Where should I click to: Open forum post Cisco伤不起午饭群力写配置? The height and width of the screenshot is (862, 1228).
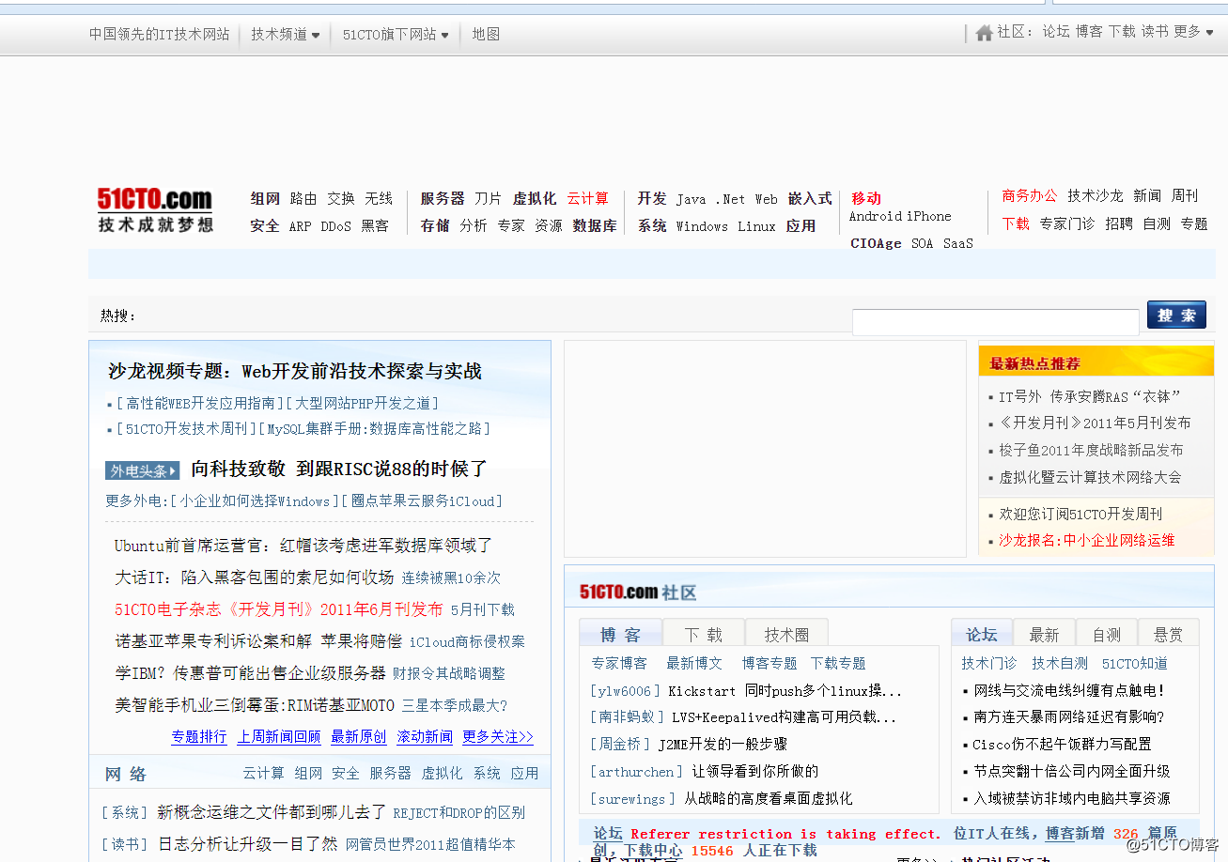pos(1062,744)
